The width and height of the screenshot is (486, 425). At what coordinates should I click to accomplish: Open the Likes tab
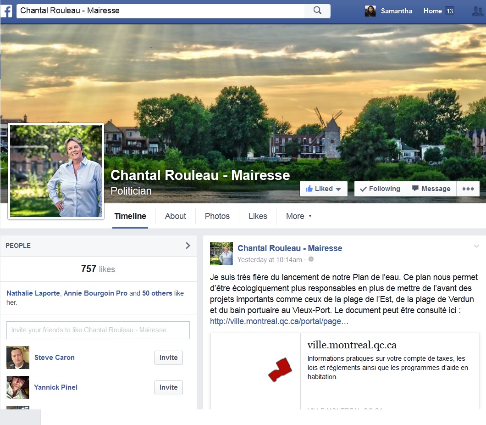258,216
